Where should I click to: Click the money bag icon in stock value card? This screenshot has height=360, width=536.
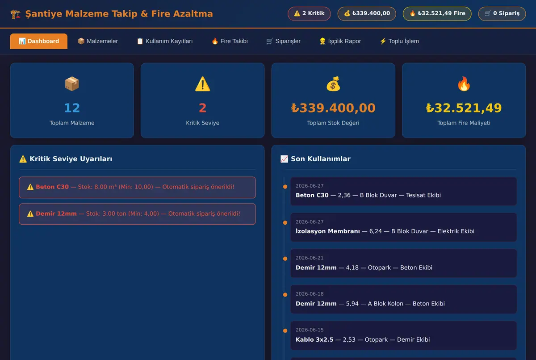click(333, 84)
